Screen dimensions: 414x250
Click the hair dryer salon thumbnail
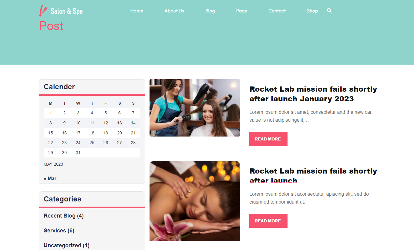(x=195, y=108)
